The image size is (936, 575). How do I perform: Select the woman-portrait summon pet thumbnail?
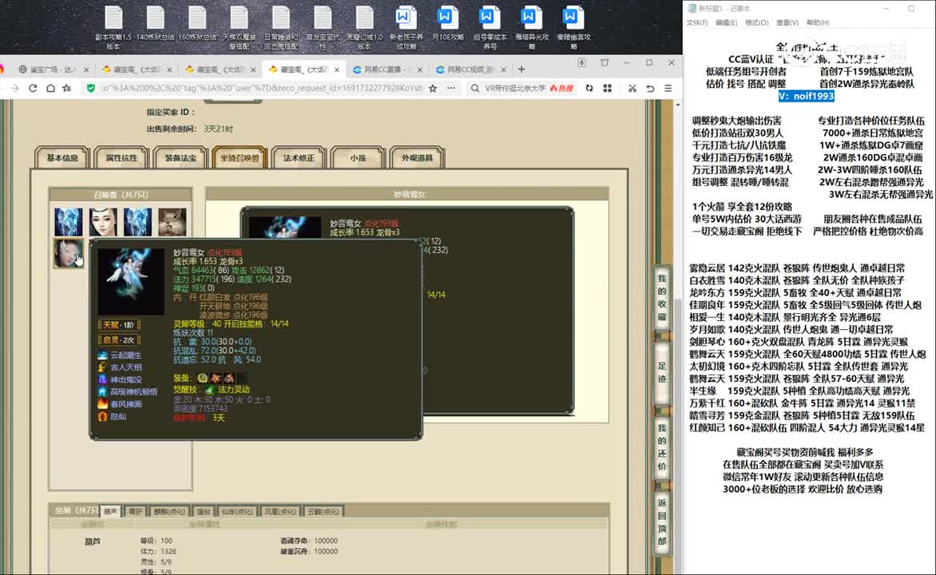tap(103, 221)
